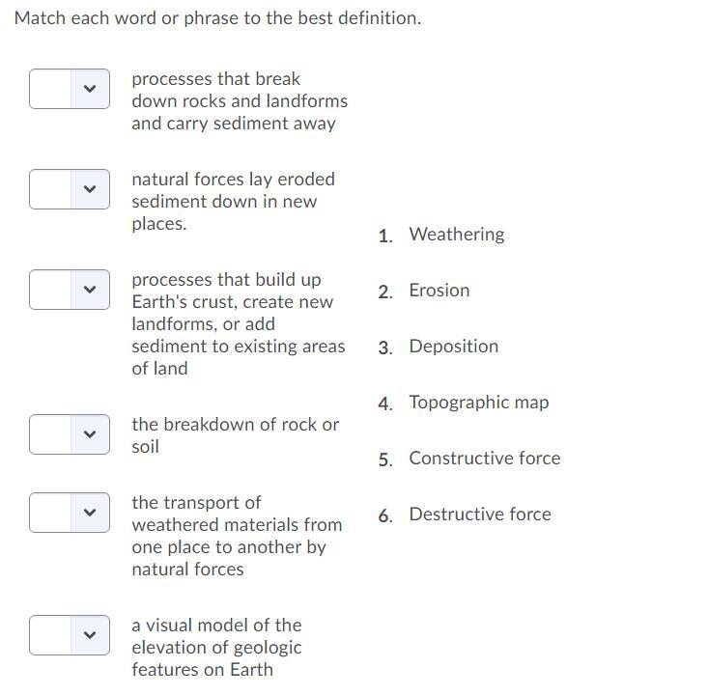Click the 'Match each word or phrase' instruction
Screen dimensions: 708x696
coord(217,18)
